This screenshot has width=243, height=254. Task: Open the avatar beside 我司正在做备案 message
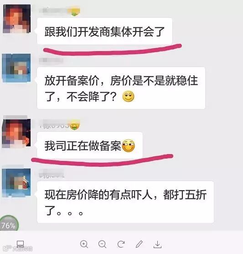(x=16, y=133)
